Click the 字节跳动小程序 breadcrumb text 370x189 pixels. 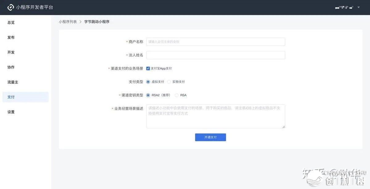(97, 22)
